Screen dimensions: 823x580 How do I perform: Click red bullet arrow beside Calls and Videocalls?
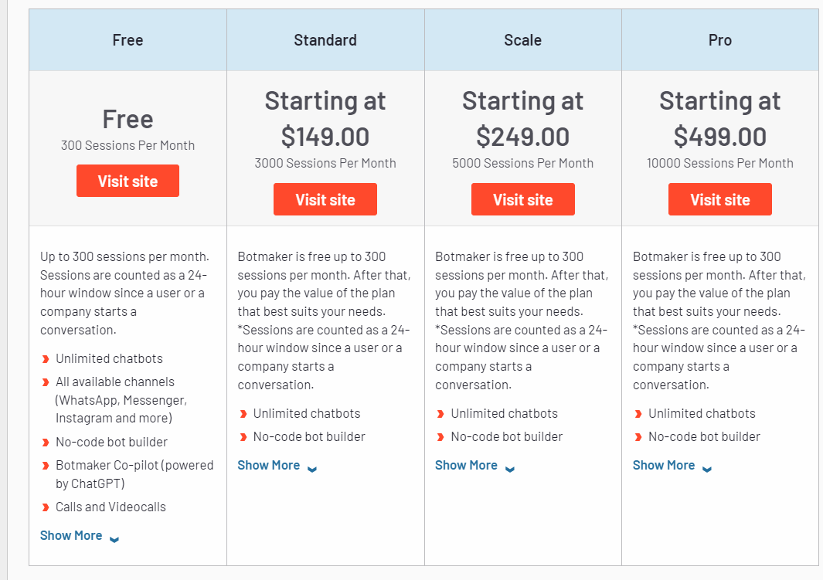click(46, 507)
